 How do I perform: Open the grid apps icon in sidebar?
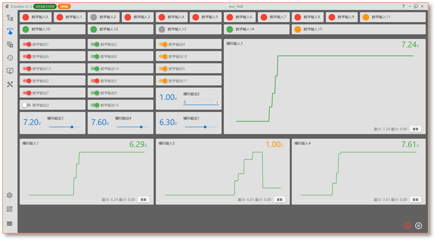pos(9,209)
